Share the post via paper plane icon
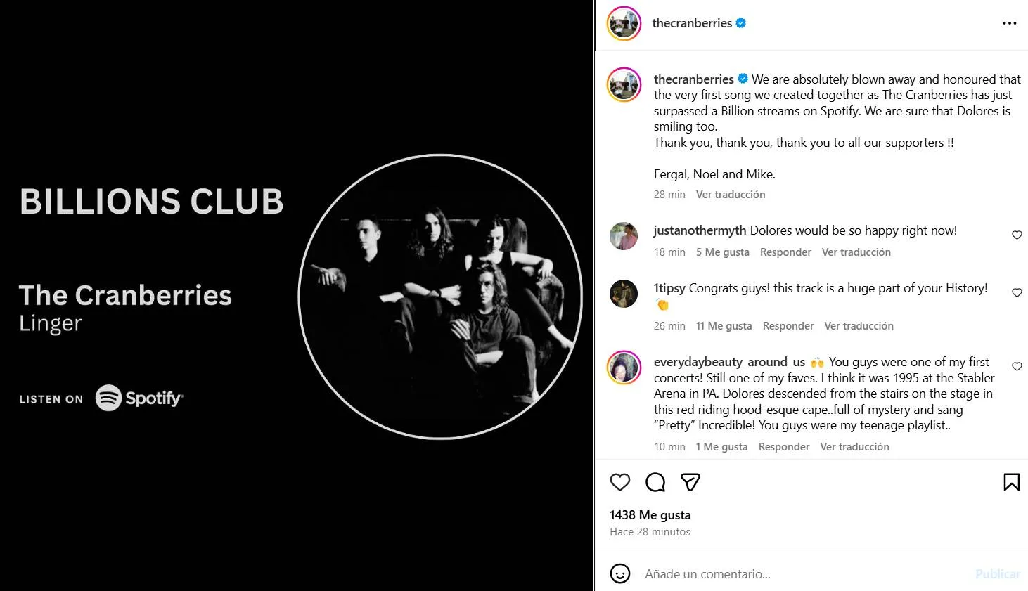 point(690,482)
